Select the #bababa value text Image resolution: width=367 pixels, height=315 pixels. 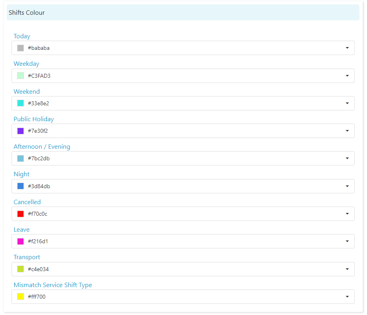point(39,48)
